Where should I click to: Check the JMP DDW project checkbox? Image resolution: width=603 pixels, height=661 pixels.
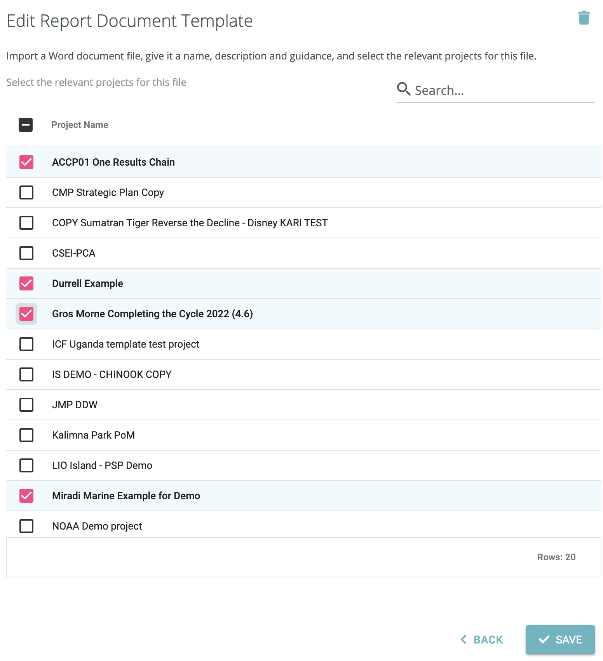[26, 405]
